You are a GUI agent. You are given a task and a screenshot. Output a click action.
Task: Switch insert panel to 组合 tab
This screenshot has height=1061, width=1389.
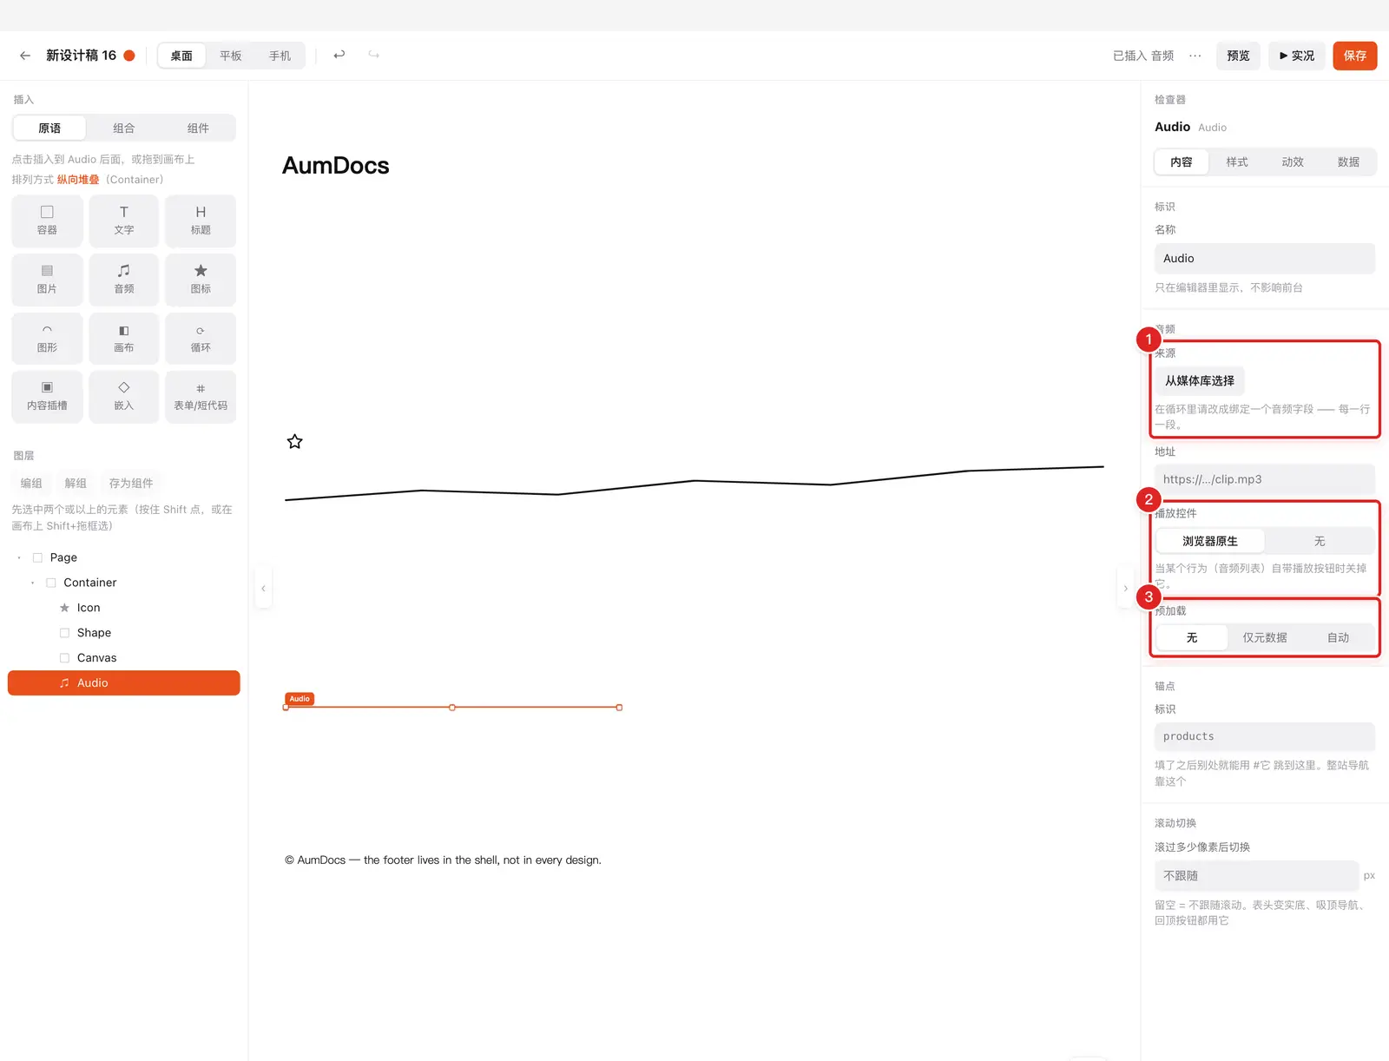tap(124, 129)
